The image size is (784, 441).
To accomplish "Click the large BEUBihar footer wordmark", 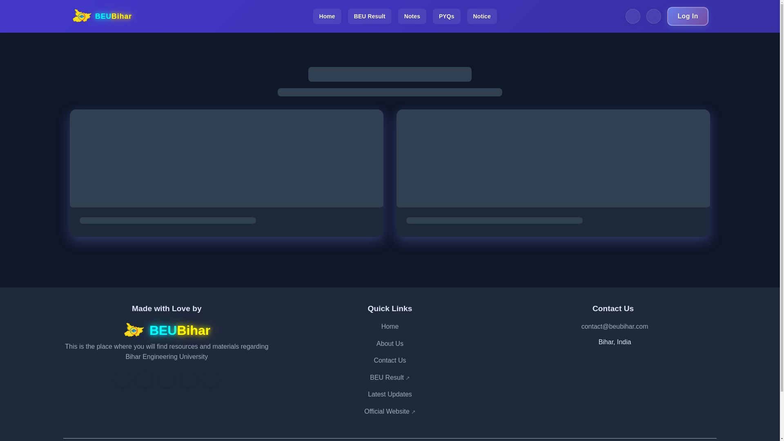I will [x=180, y=330].
